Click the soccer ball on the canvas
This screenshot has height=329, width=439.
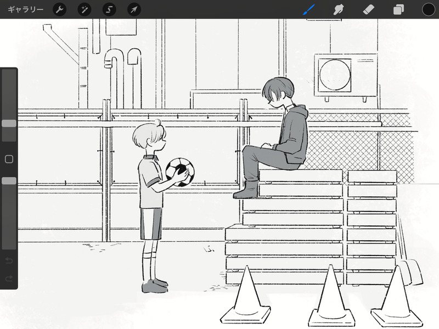180,172
